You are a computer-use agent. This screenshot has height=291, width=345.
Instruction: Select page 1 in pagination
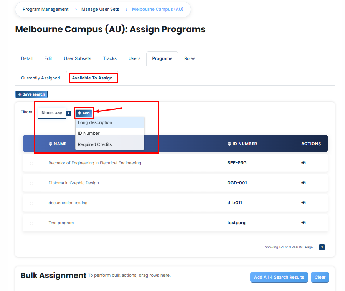pyautogui.click(x=322, y=247)
